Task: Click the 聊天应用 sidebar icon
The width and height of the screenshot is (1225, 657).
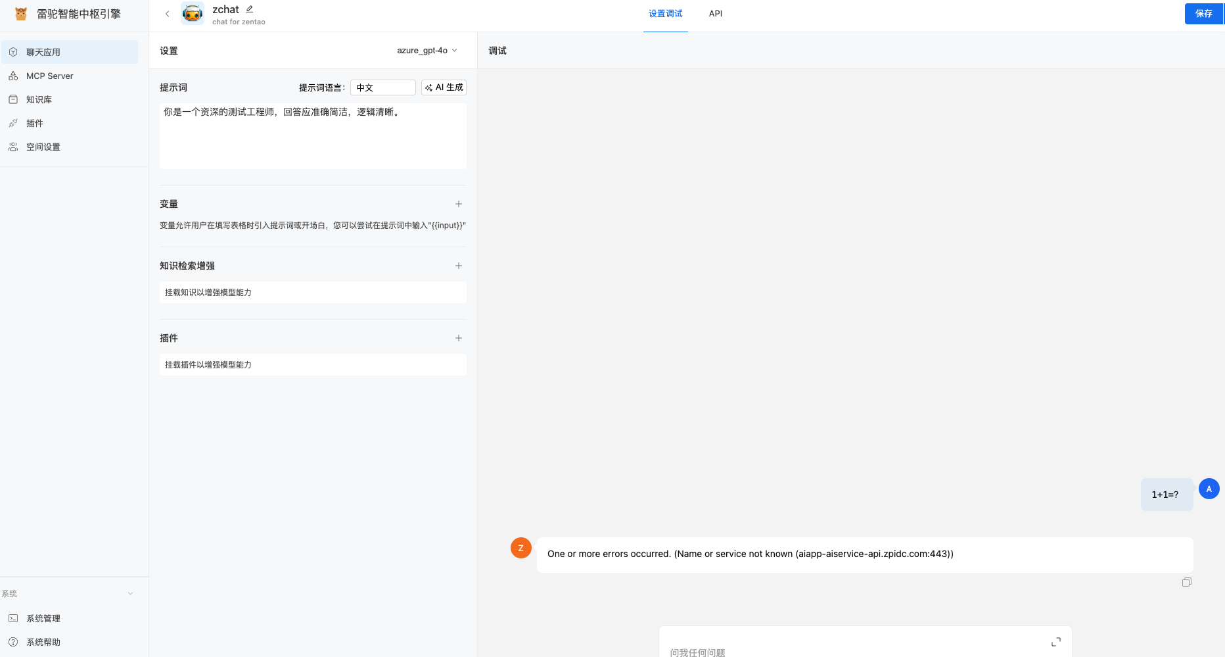Action: pos(13,52)
